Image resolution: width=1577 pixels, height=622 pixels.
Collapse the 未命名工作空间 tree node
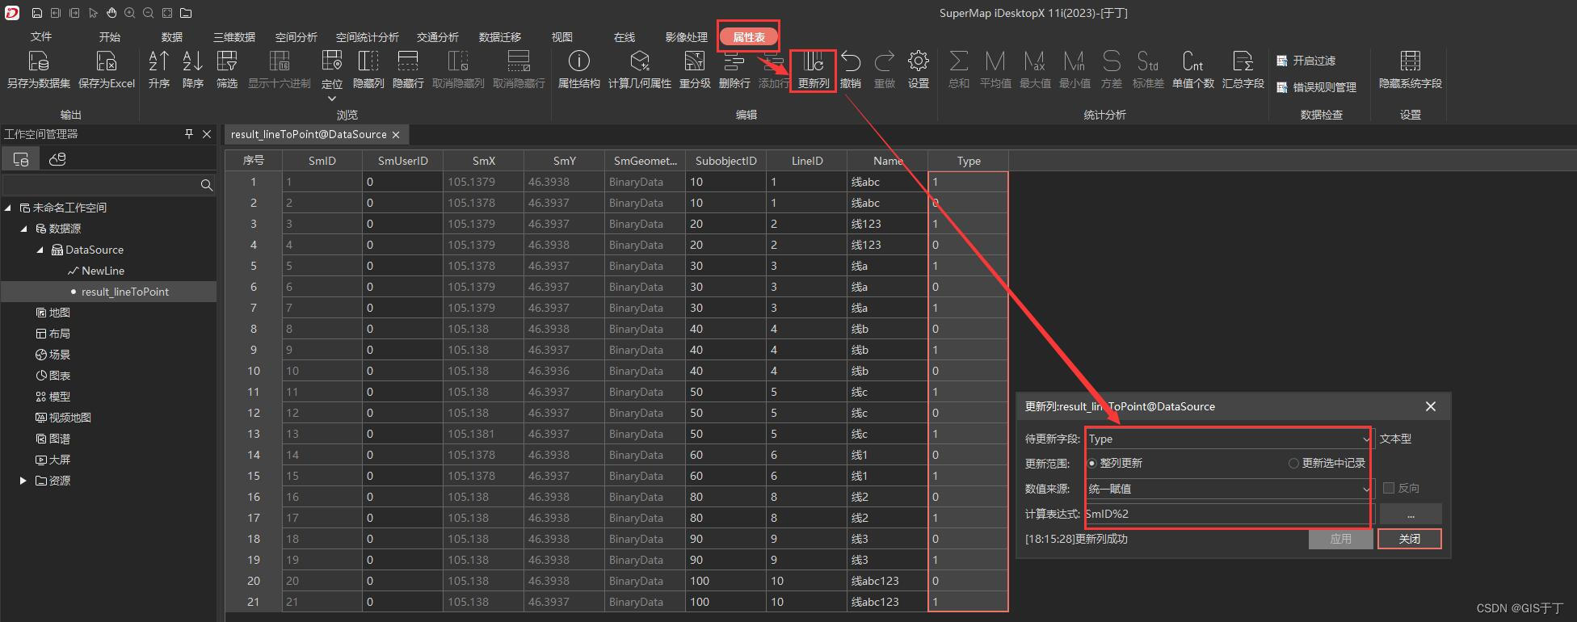click(8, 208)
